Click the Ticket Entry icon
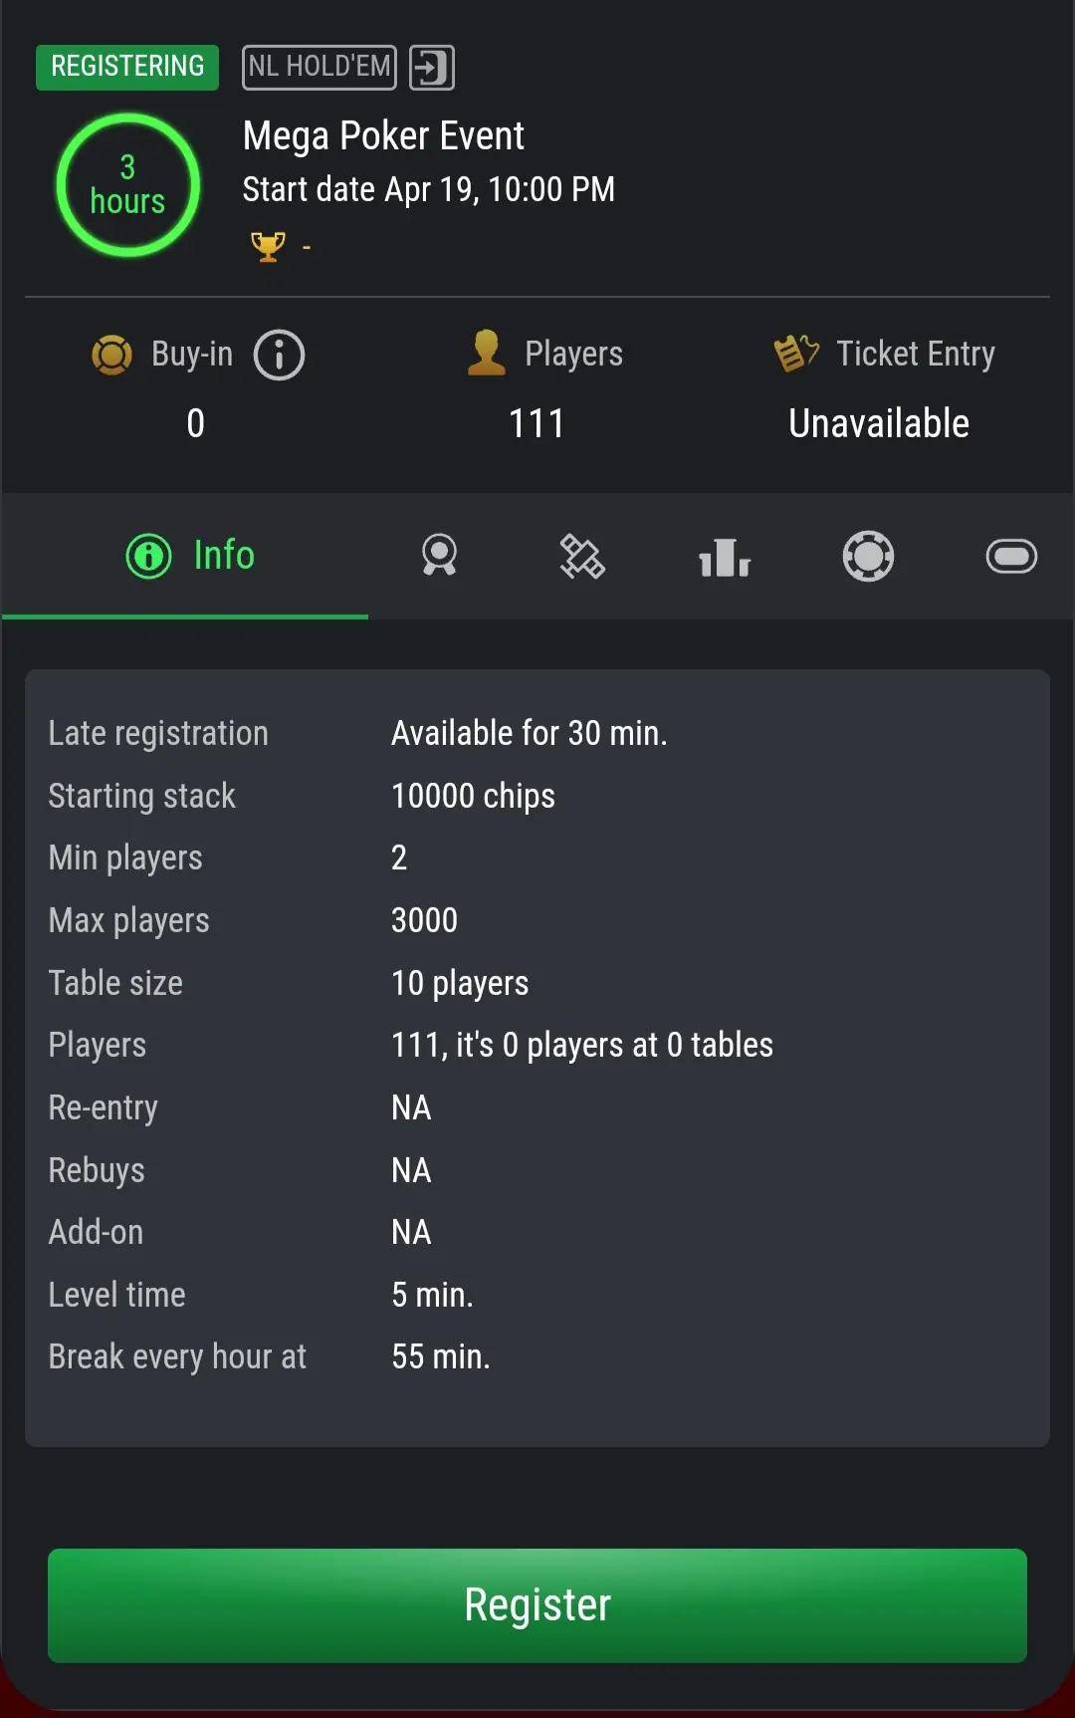 [796, 353]
